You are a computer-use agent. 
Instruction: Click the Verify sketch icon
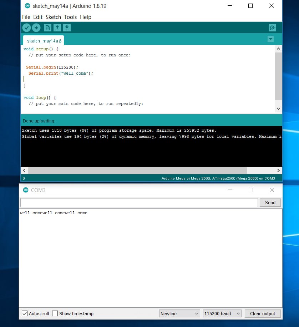tap(26, 27)
